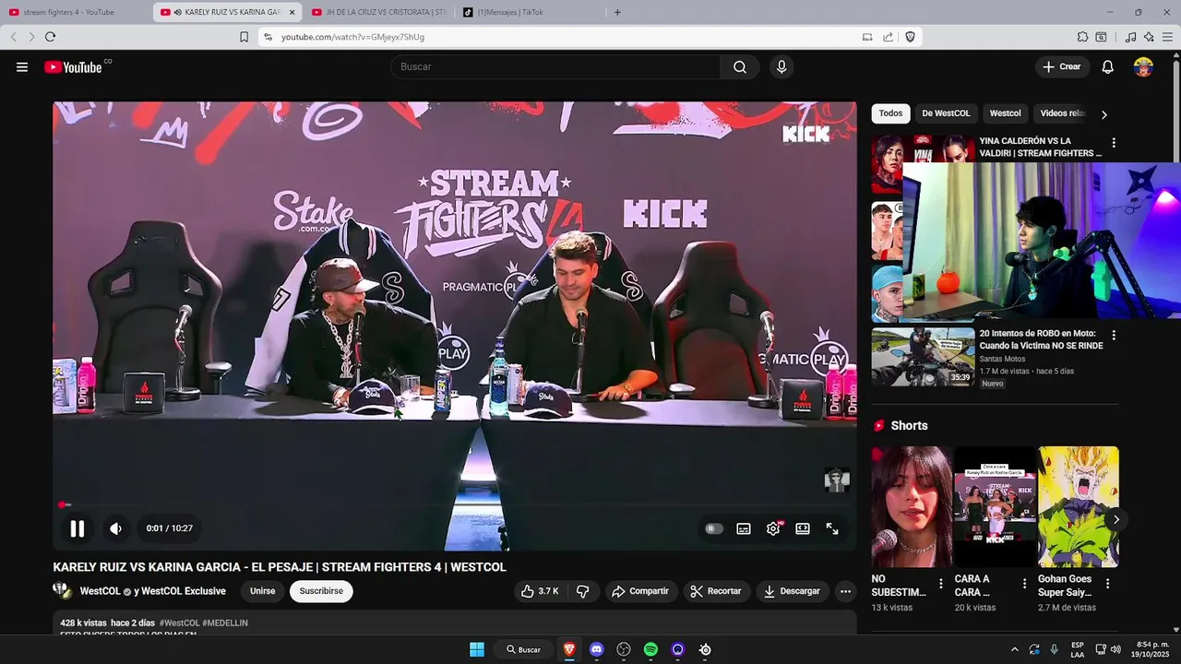Show next Shorts with the right chevron
This screenshot has width=1181, height=664.
pyautogui.click(x=1115, y=519)
